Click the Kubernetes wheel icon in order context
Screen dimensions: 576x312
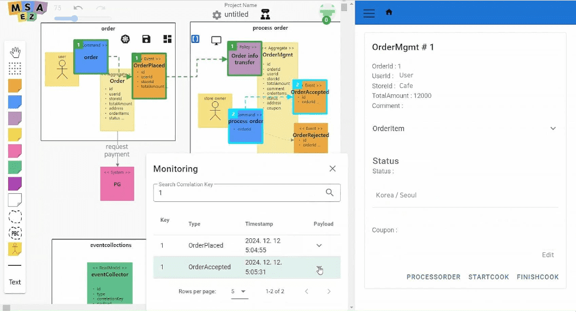point(125,39)
